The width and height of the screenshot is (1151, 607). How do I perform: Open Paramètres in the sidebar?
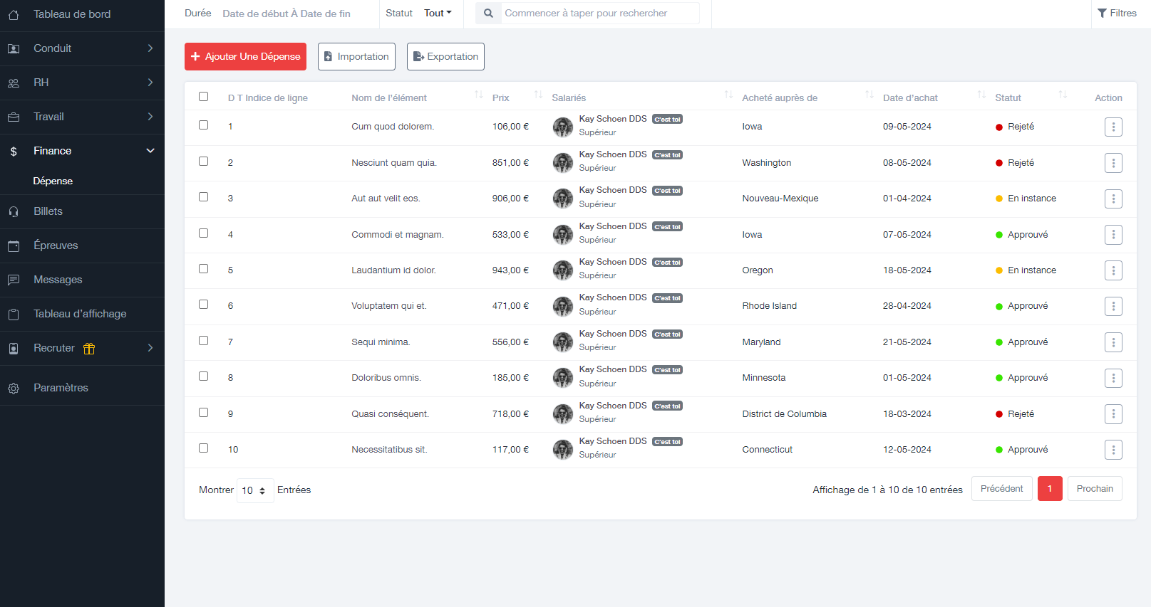coord(82,388)
